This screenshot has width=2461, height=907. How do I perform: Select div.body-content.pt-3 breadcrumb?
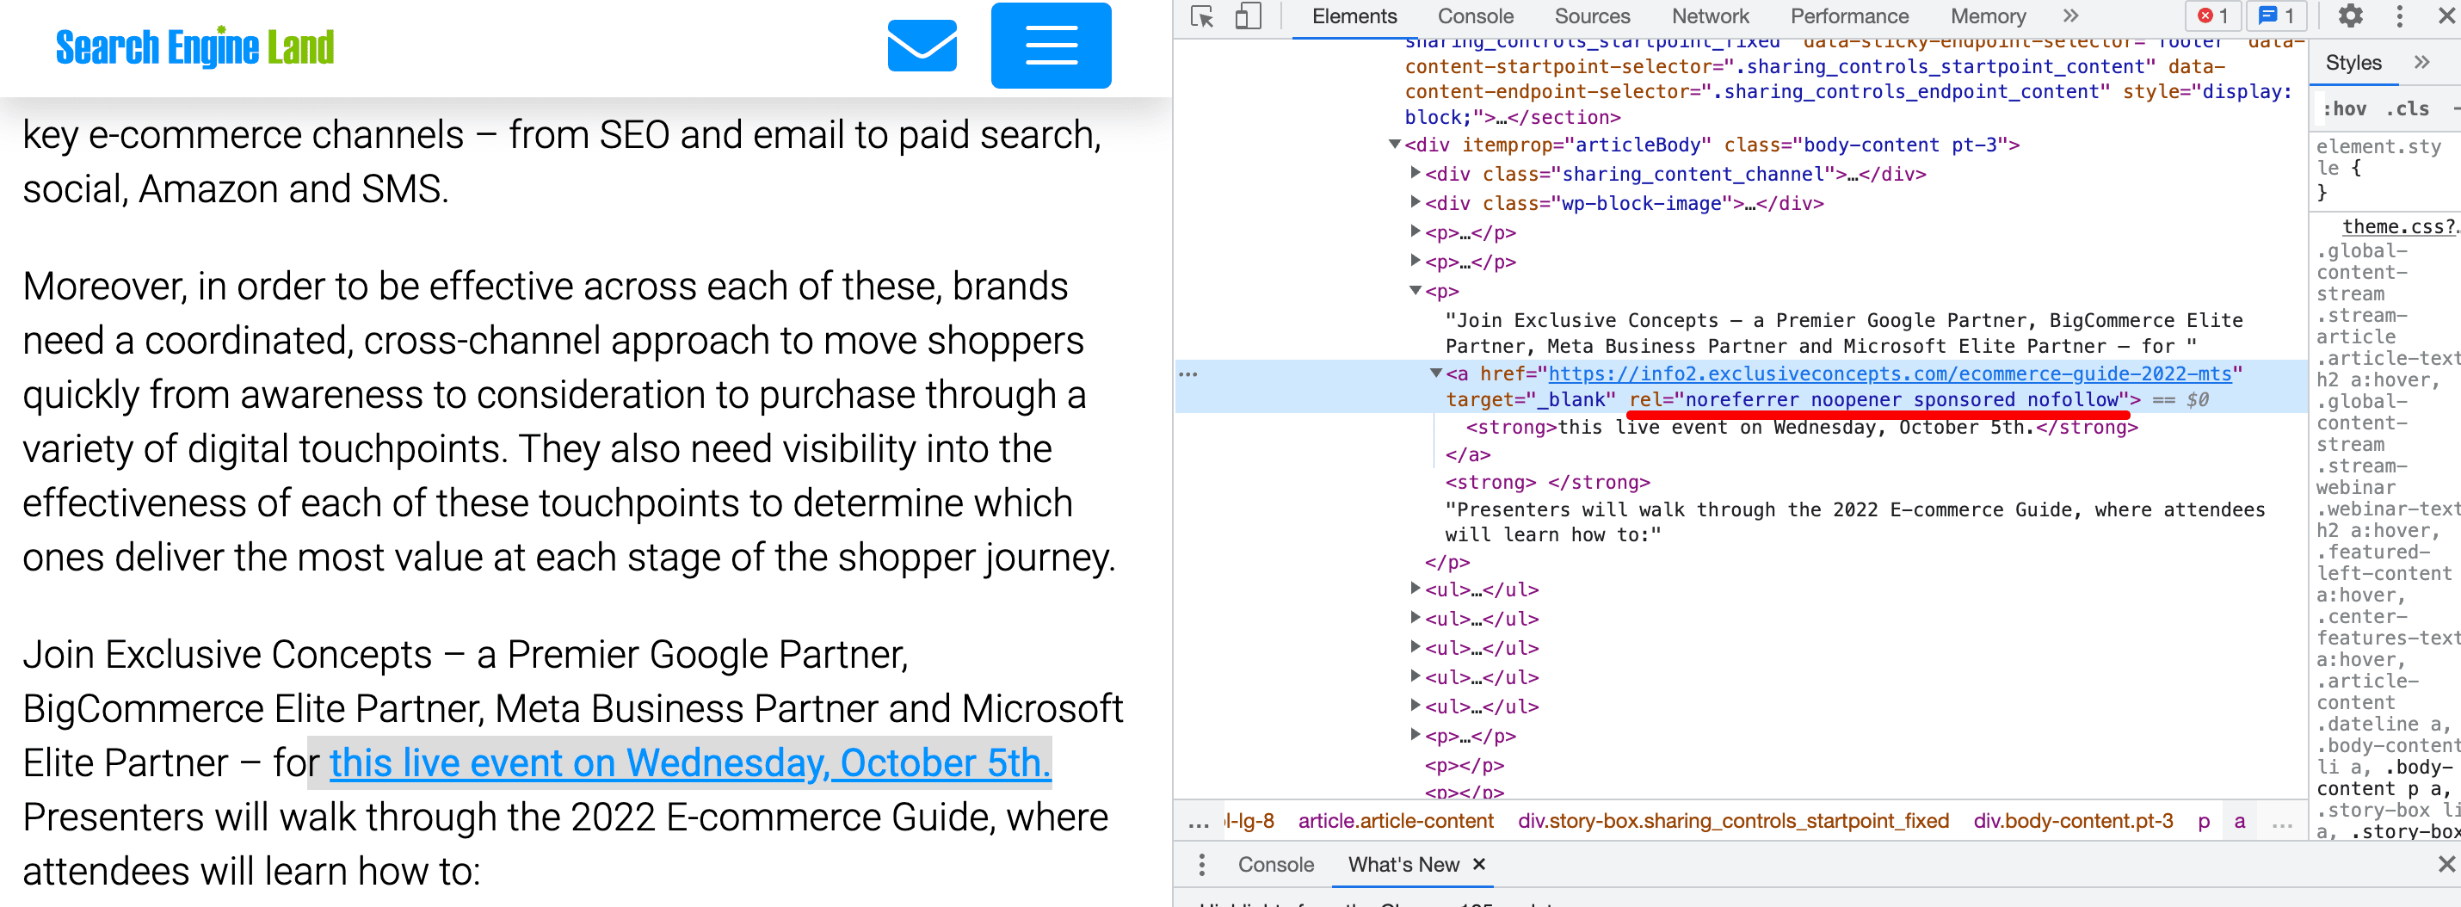(x=2072, y=821)
